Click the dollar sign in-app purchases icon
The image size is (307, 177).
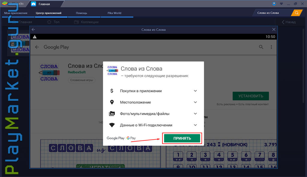click(x=112, y=91)
